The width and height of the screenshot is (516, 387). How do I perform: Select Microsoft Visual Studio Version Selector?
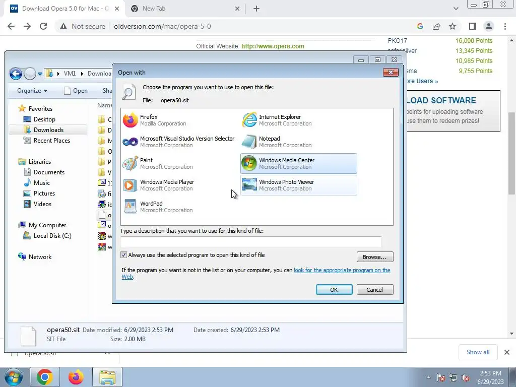(179, 142)
